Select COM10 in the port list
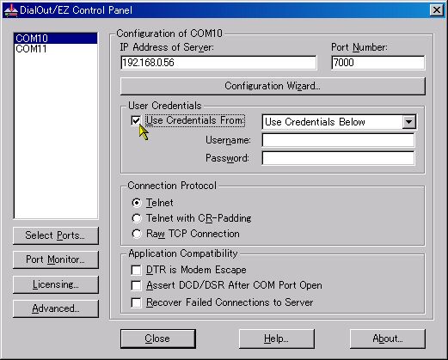 pos(56,39)
